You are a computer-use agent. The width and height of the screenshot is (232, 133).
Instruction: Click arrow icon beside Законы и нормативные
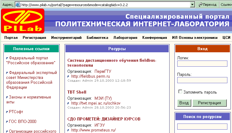point(7,97)
